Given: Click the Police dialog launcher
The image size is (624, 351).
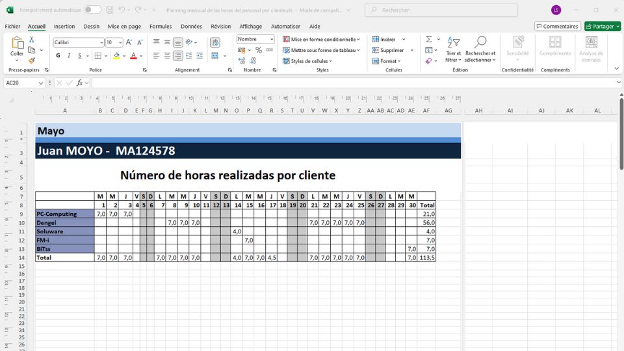Looking at the screenshot, I should (x=144, y=70).
